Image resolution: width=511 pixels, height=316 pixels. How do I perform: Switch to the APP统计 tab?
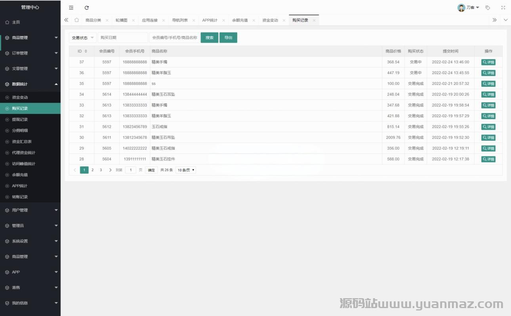click(x=210, y=20)
